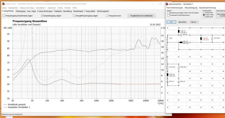This screenshot has height=118, width=225.
Task: Select the 18.0 Ohm resistor symbol
Action: (167, 67)
